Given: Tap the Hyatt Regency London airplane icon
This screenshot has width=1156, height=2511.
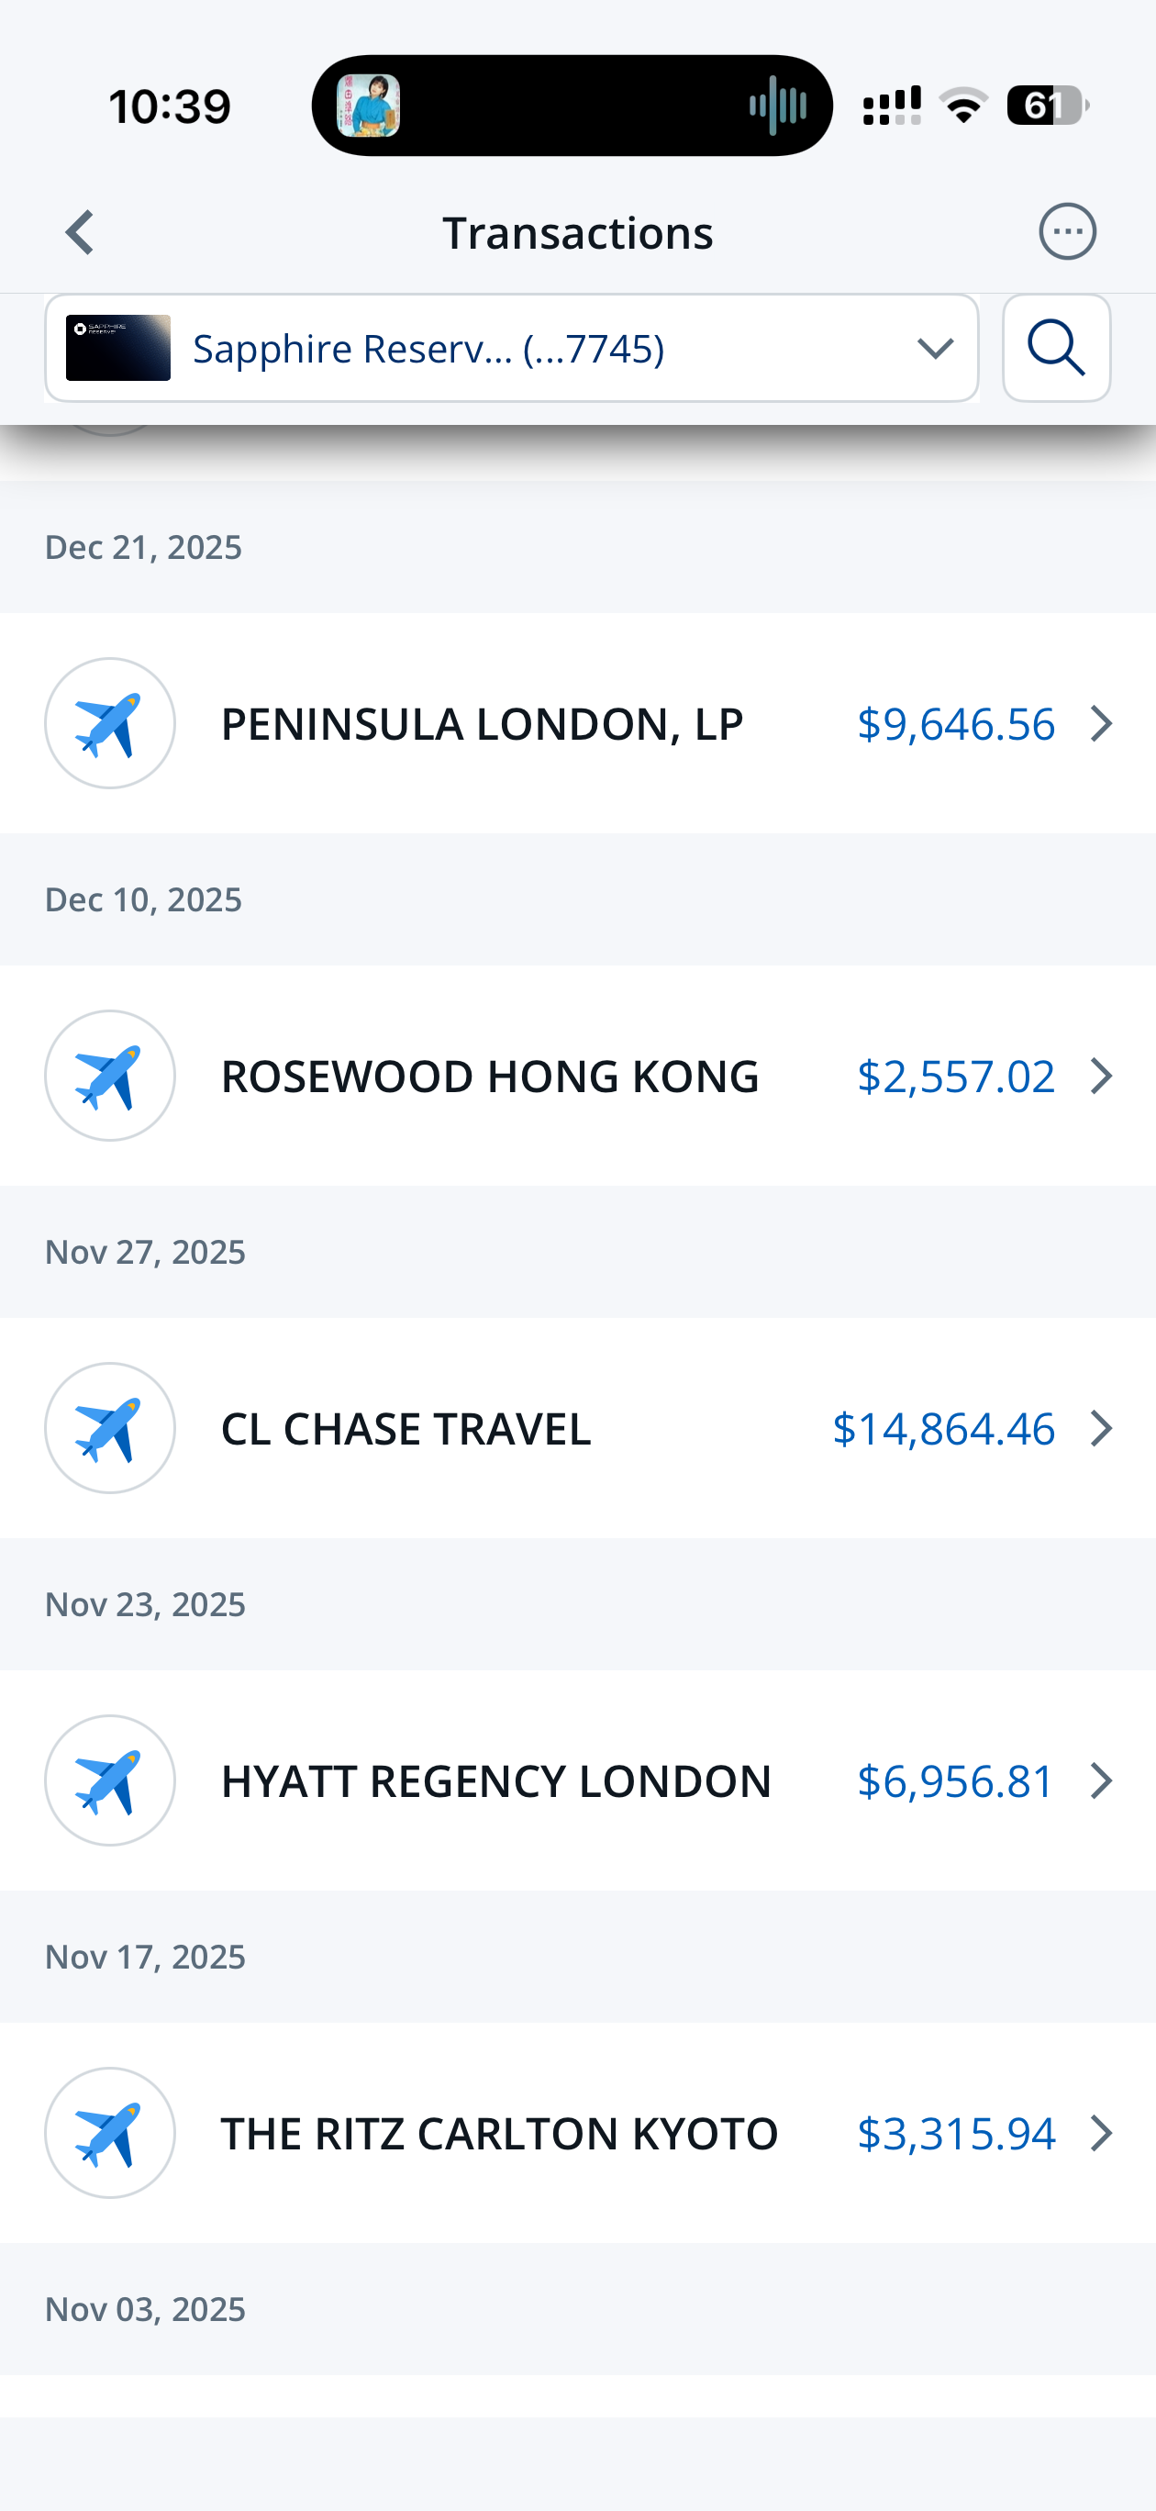Looking at the screenshot, I should pyautogui.click(x=110, y=1780).
